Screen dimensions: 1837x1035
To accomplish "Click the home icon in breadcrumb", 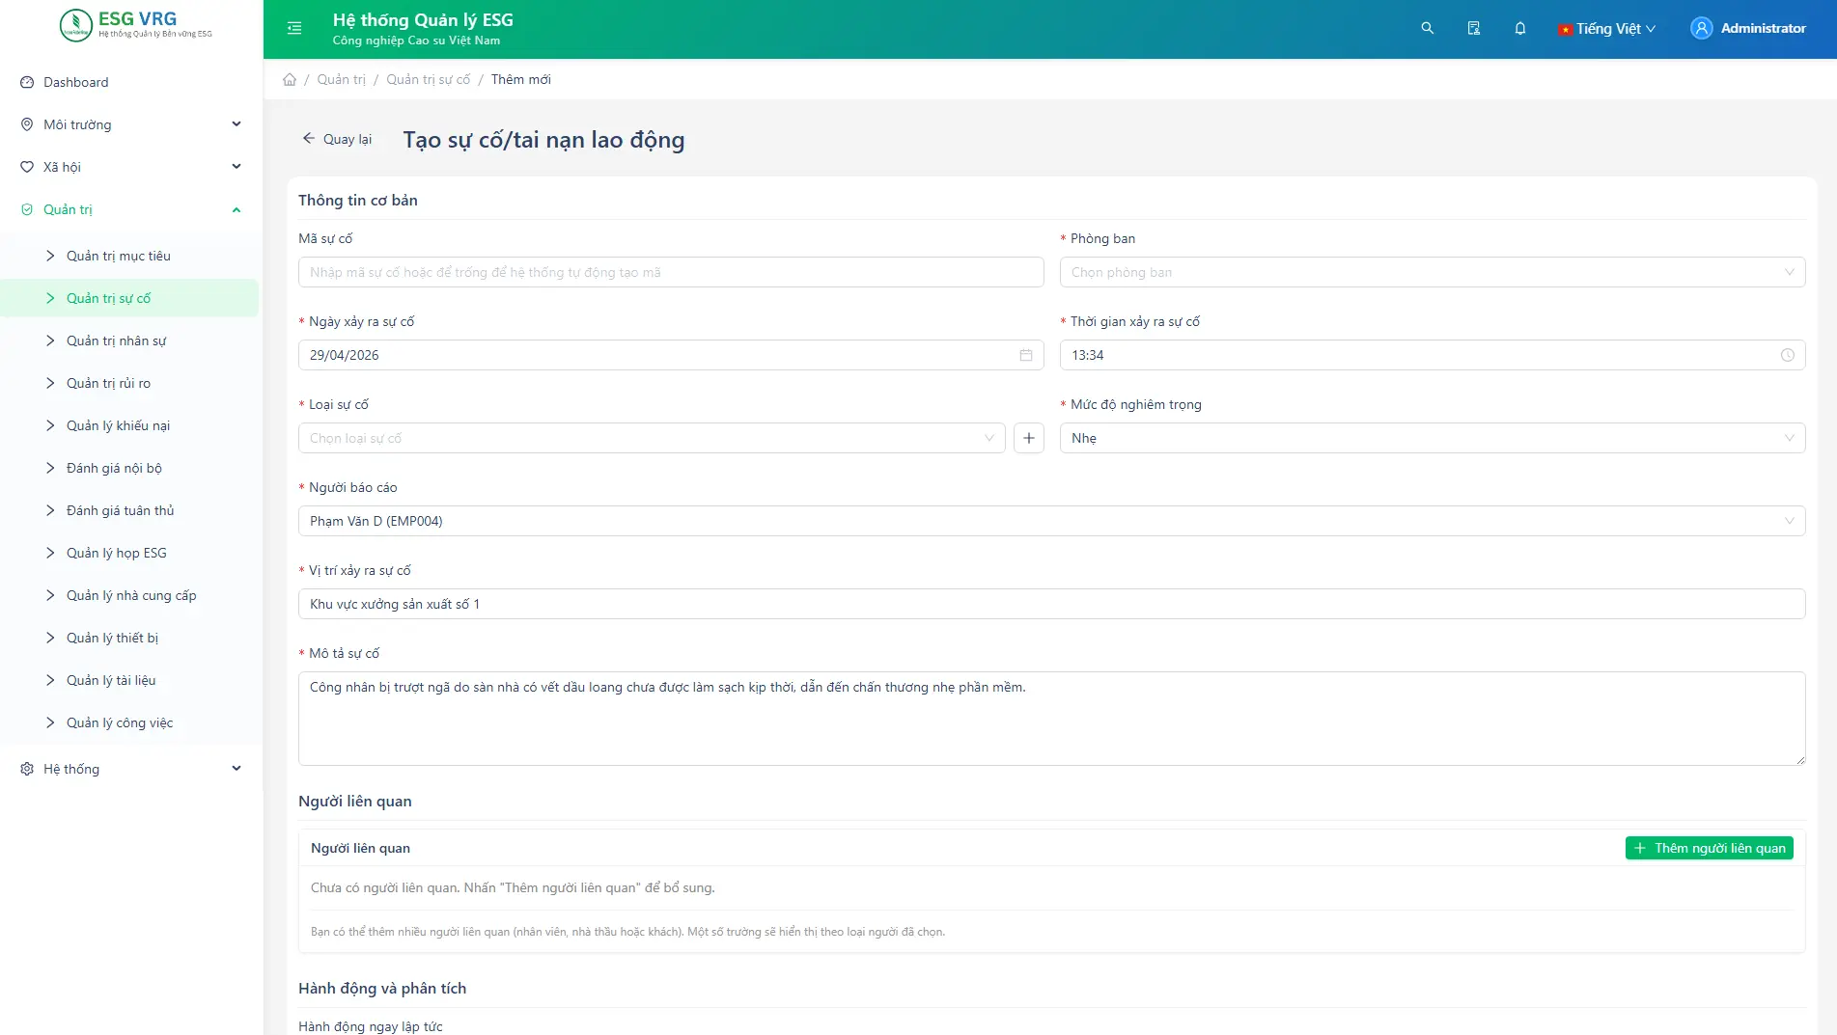I will 290,79.
